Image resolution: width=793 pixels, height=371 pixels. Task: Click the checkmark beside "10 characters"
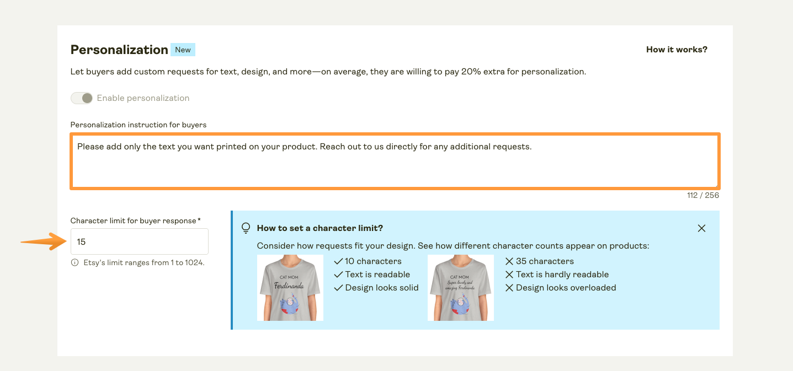338,261
